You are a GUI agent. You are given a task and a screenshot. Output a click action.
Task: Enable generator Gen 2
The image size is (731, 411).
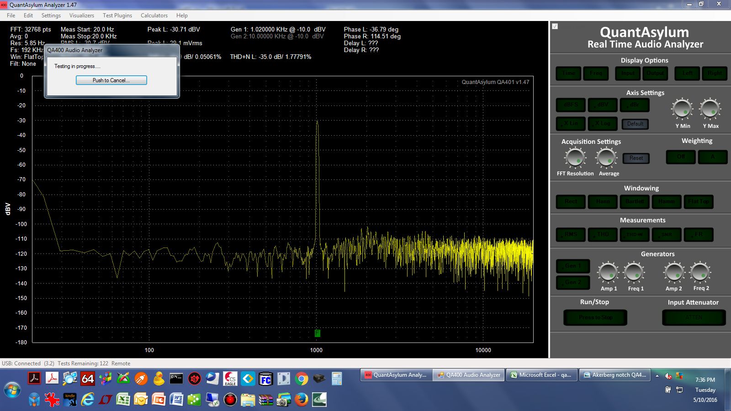coord(573,283)
